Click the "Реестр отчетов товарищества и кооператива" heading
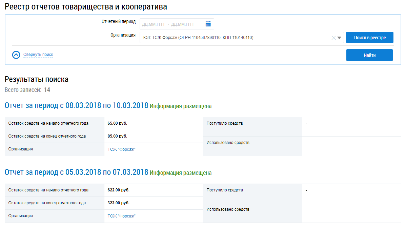 (86, 6)
